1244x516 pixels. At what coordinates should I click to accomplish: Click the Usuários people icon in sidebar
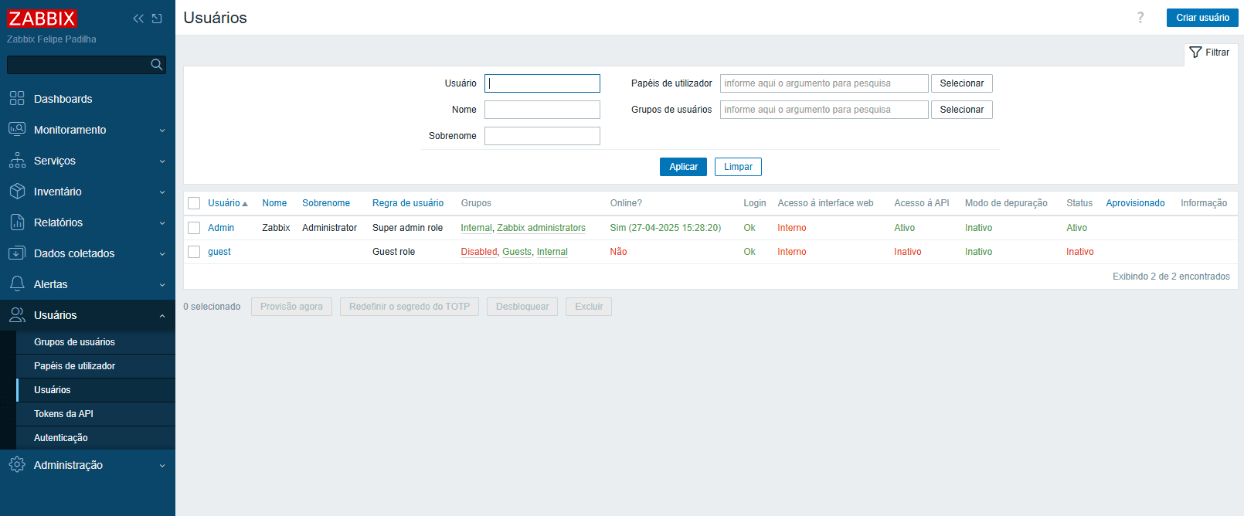pyautogui.click(x=17, y=315)
